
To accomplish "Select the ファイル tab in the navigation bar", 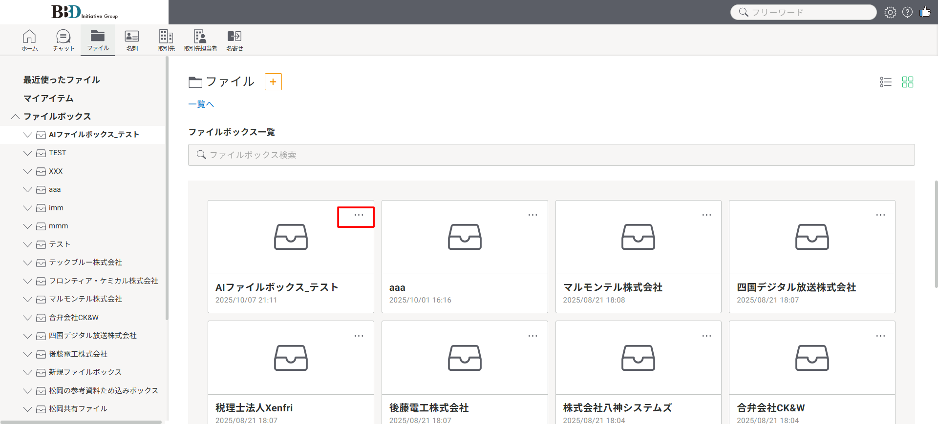I will 98,40.
